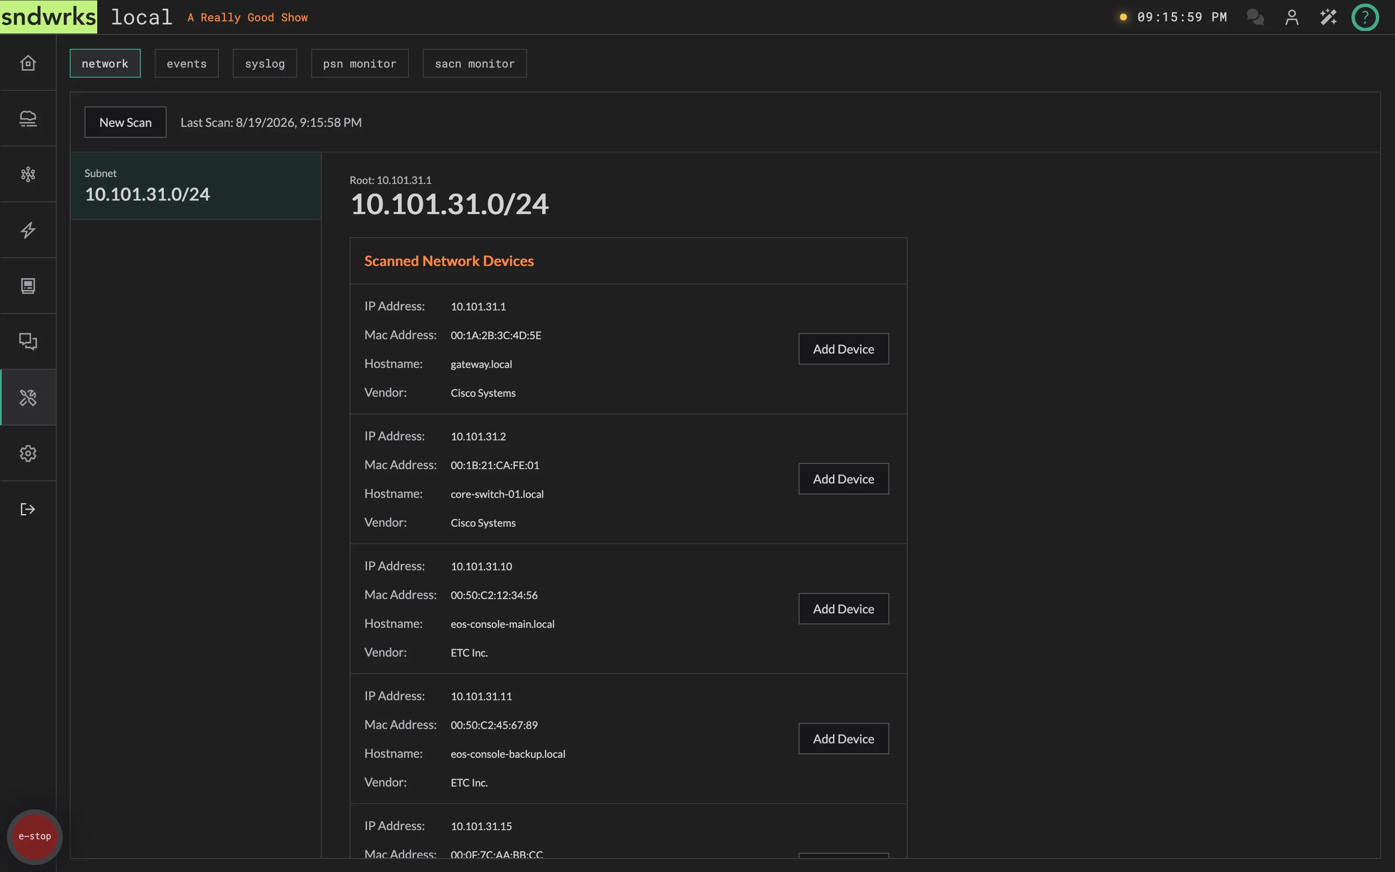Open the network nodes icon in sidebar
1395x872 pixels.
point(27,174)
